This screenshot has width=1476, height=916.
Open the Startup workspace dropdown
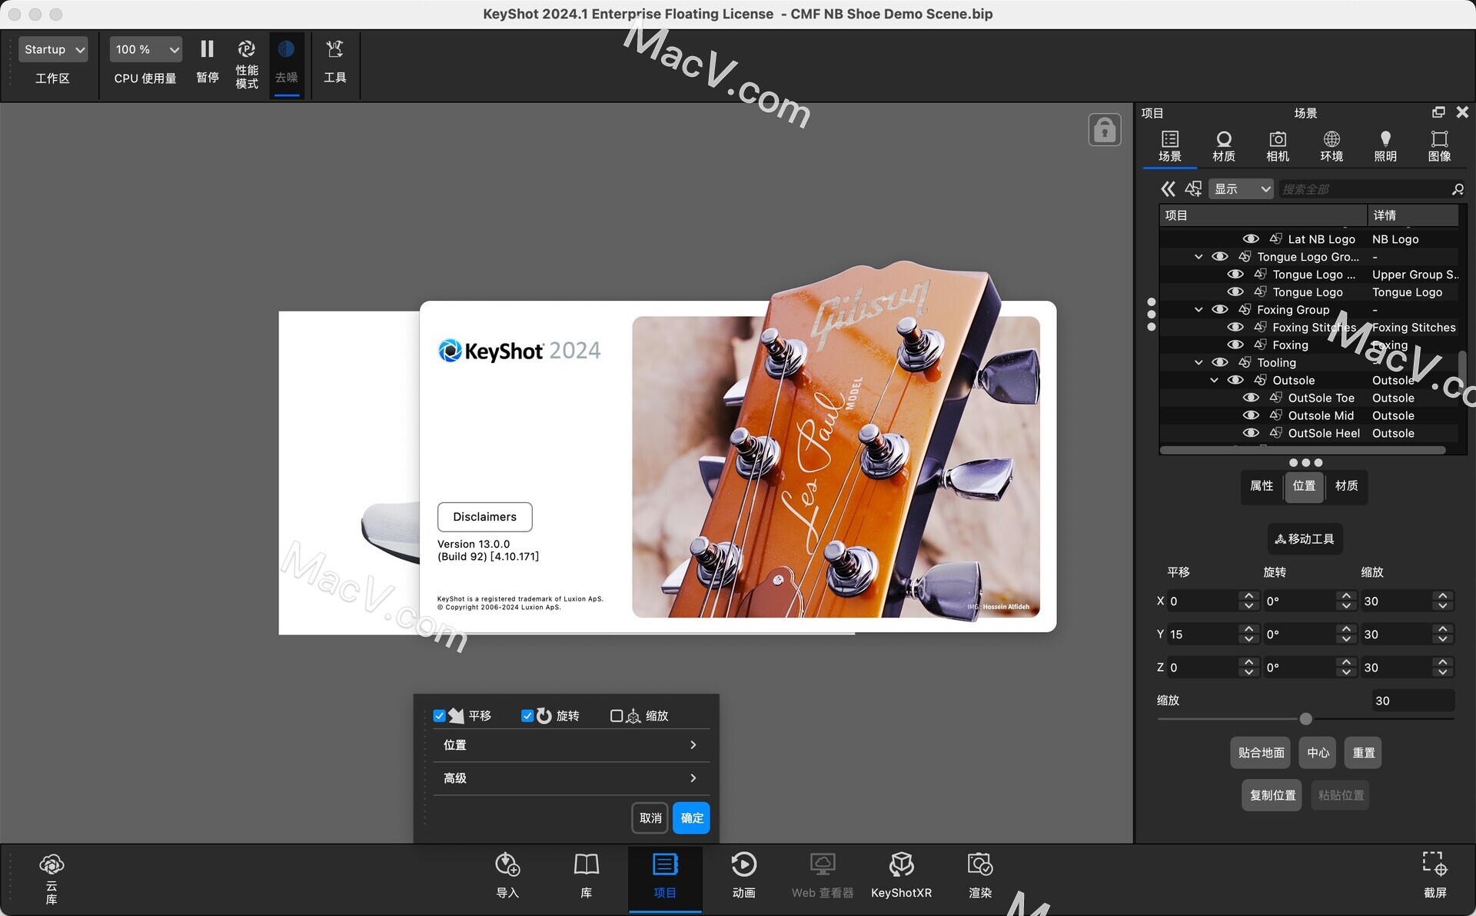click(x=52, y=48)
